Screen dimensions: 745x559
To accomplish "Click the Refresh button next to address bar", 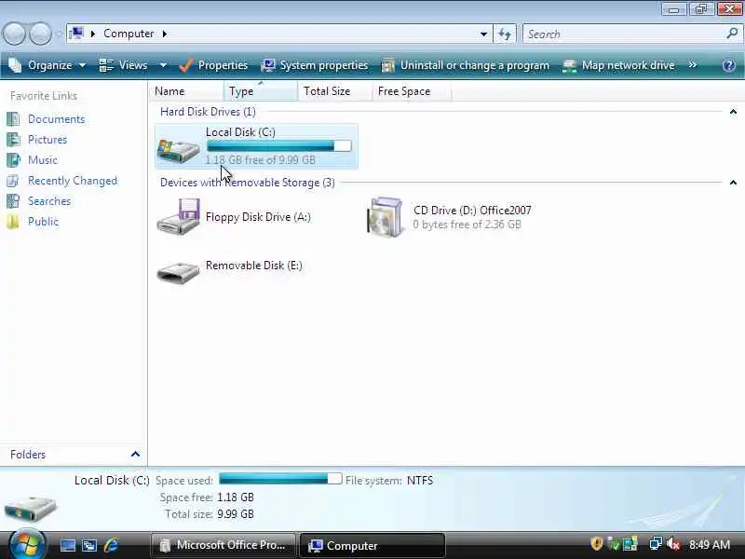I will coord(505,34).
